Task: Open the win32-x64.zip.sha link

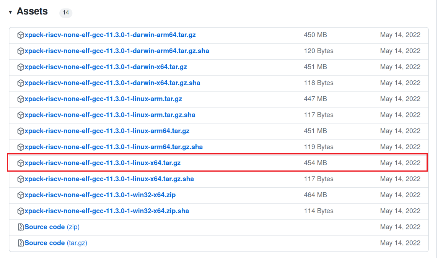Action: pyautogui.click(x=107, y=211)
